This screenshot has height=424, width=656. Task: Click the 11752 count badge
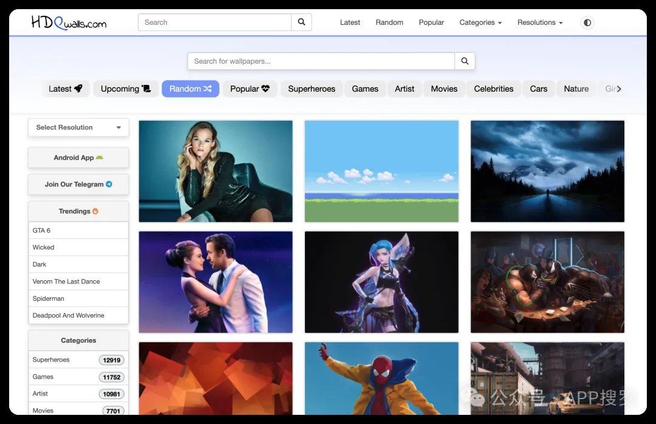coord(112,377)
